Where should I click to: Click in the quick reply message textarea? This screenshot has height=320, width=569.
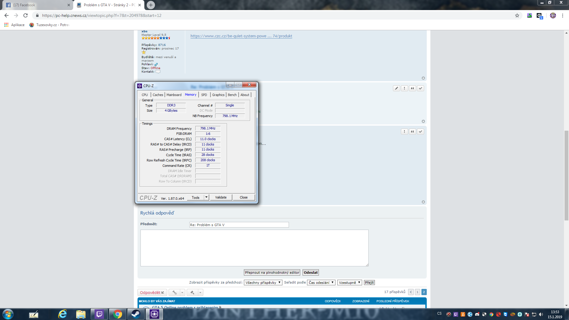254,248
